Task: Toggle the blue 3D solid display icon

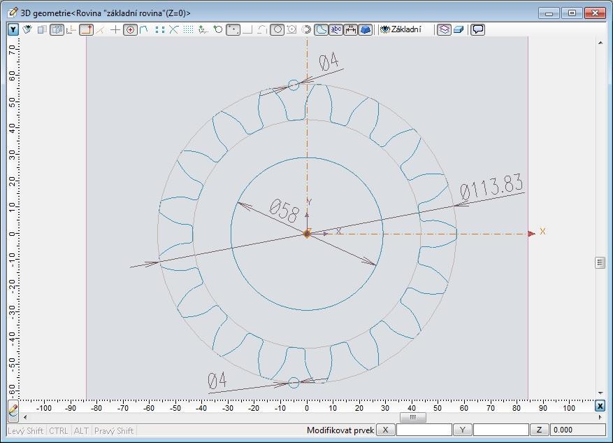Action: point(365,29)
